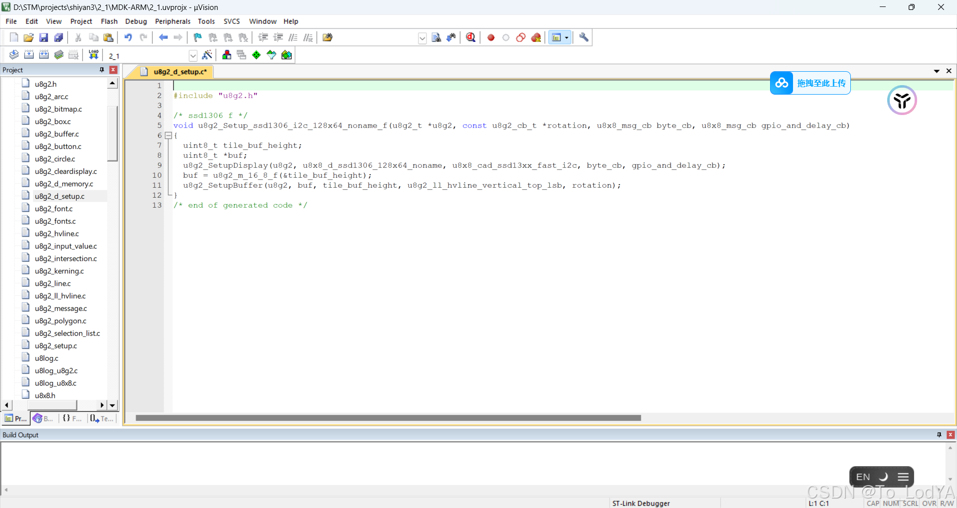Toggle the EN input language indicator
This screenshot has height=508, width=957.
pyautogui.click(x=863, y=477)
